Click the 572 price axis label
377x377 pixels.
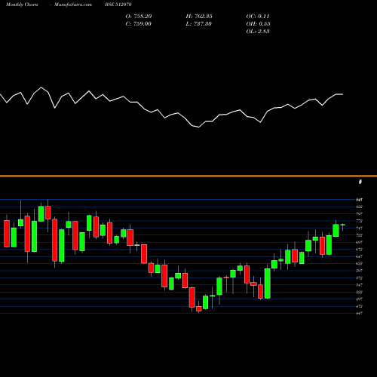point(359,278)
